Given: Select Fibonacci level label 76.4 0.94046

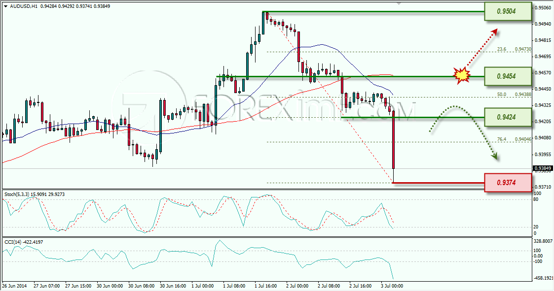Looking at the screenshot, I should coord(514,139).
